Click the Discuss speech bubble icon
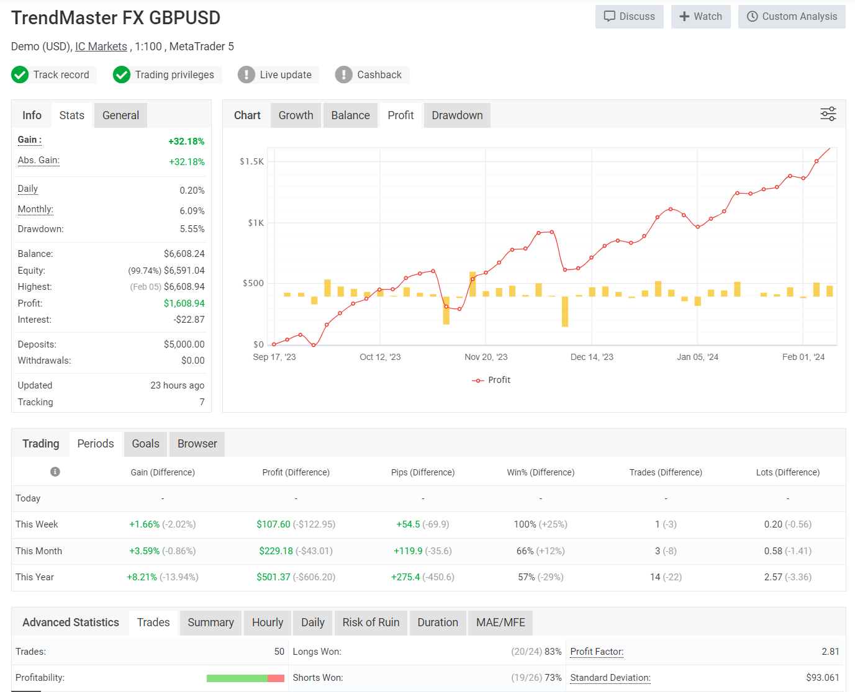 [611, 16]
